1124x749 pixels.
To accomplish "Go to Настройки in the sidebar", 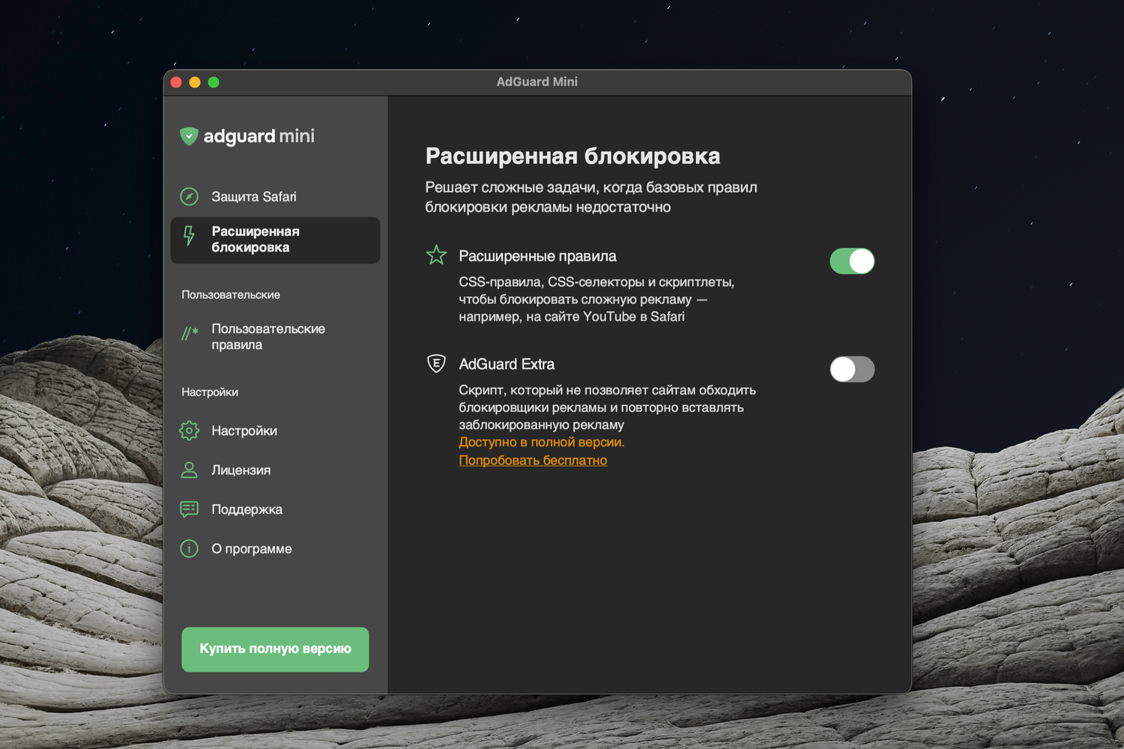I will [275, 431].
